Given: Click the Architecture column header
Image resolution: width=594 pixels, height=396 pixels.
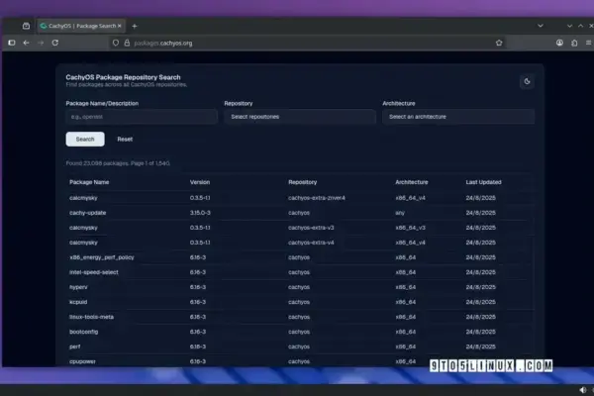Looking at the screenshot, I should pyautogui.click(x=412, y=182).
